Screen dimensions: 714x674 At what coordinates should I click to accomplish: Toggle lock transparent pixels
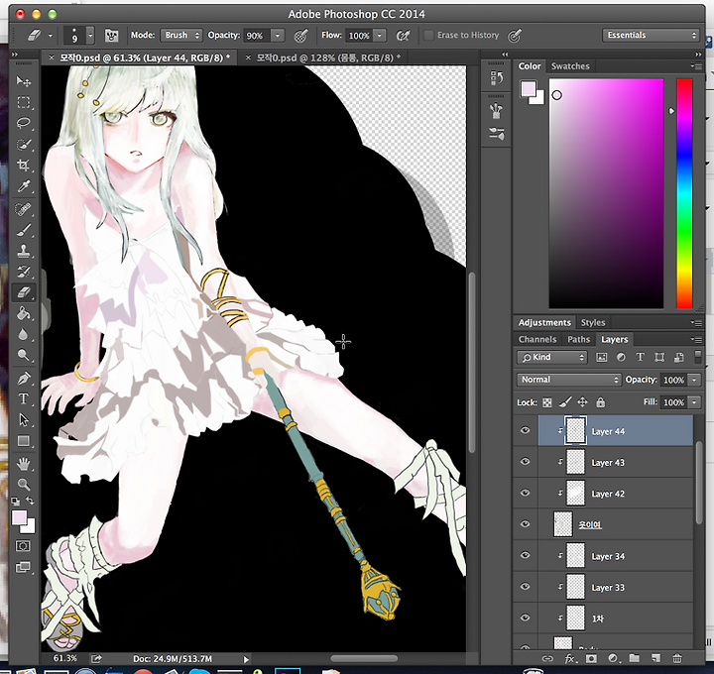[547, 402]
